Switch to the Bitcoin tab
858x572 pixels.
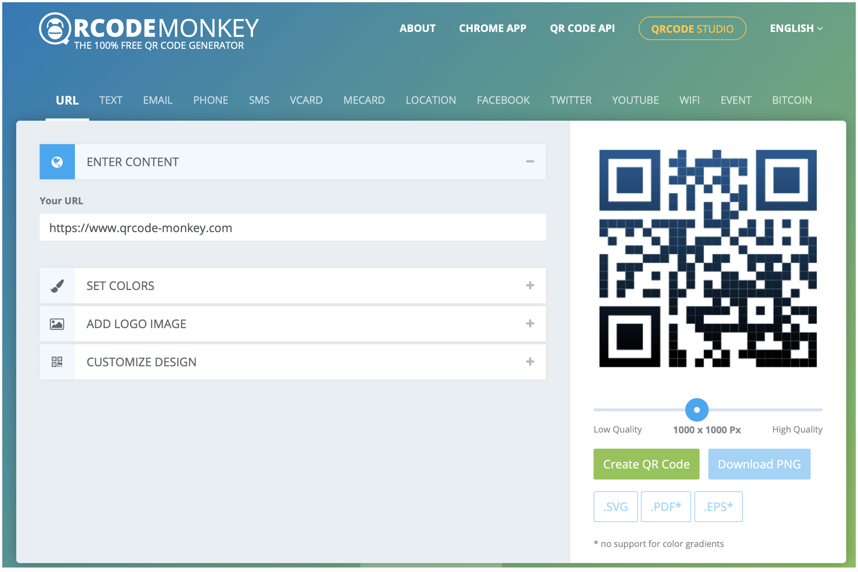pyautogui.click(x=792, y=100)
